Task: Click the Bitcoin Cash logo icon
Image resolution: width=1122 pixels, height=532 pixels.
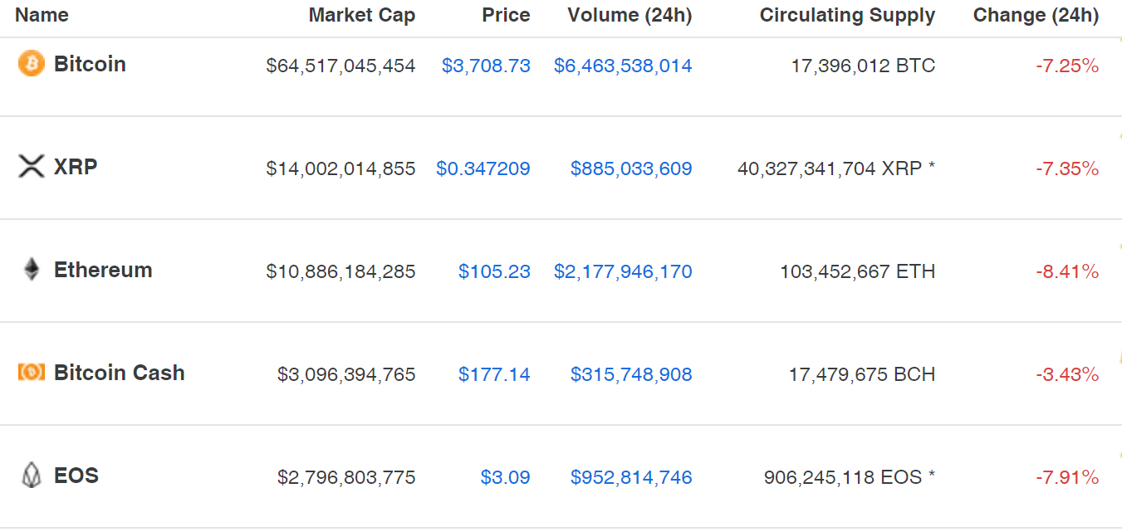Action: [31, 373]
